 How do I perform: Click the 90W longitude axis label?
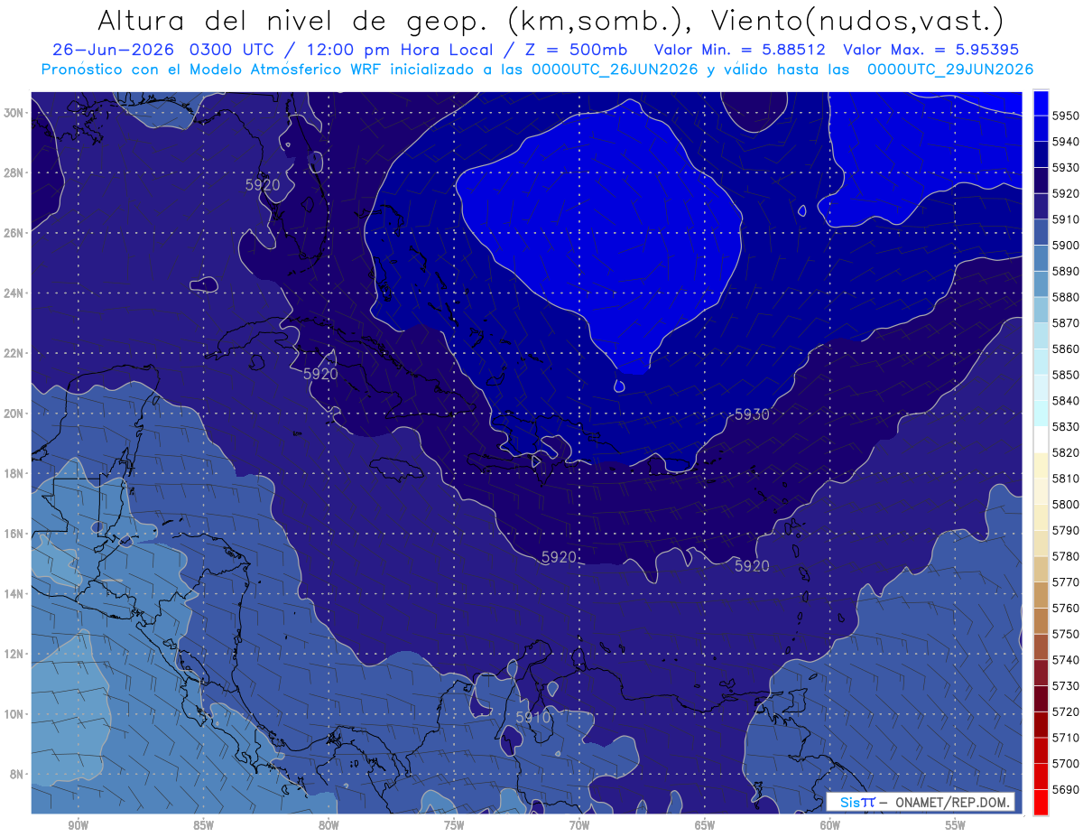point(78,825)
